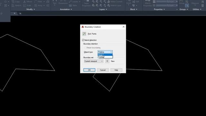Click the New boundary set crosshair icon
Viewport: 206px width, 116px height.
[107, 61]
